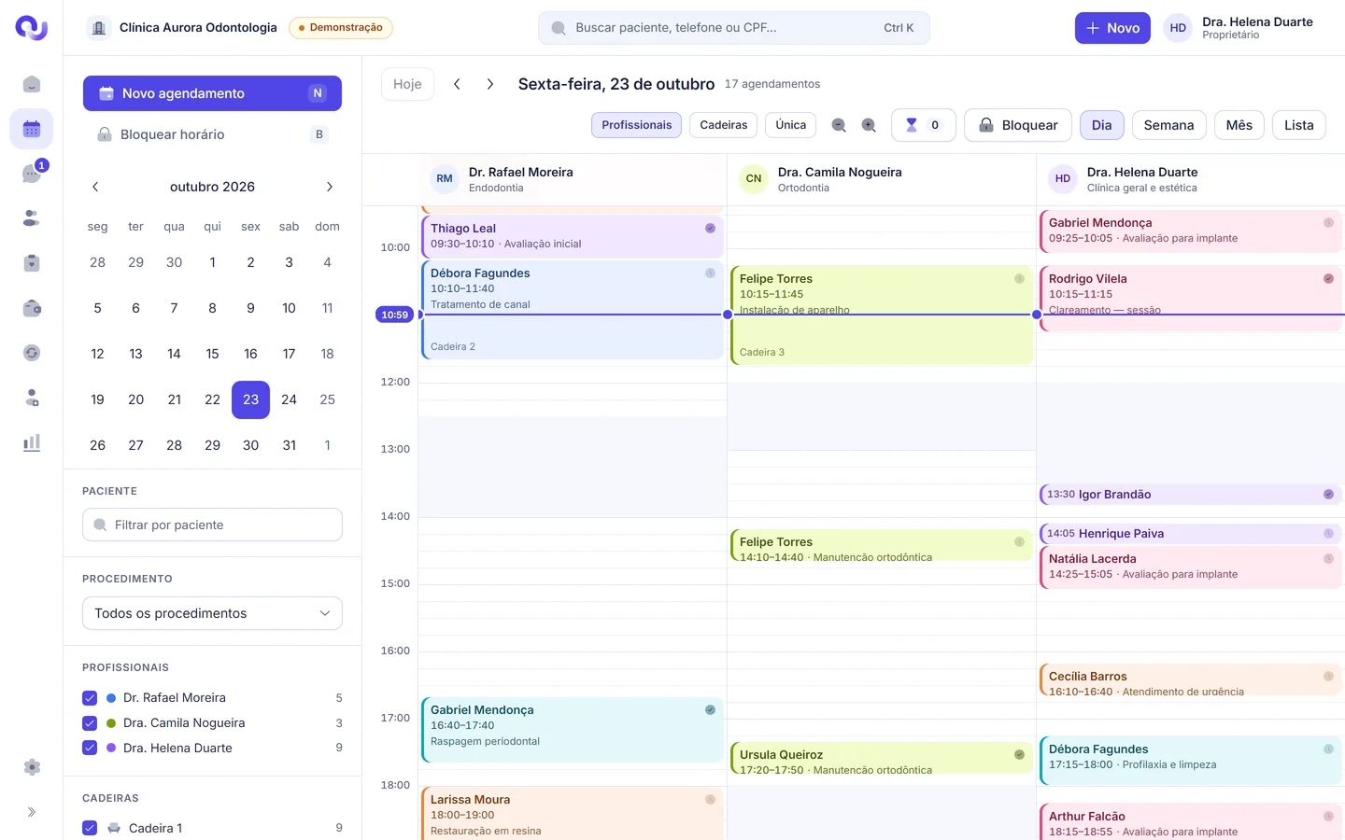This screenshot has width=1345, height=840.
Task: Click the Hoje button
Action: [407, 84]
